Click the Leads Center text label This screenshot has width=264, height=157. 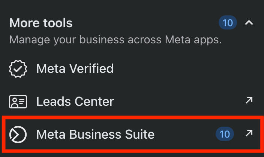click(75, 101)
